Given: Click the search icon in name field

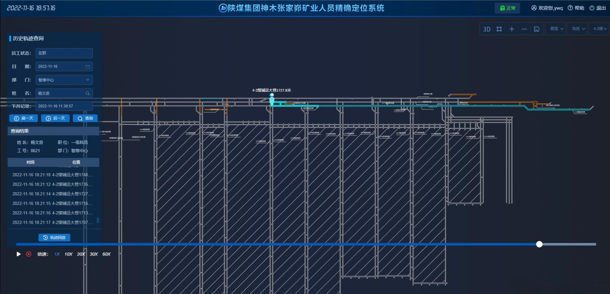Looking at the screenshot, I should click(x=88, y=93).
